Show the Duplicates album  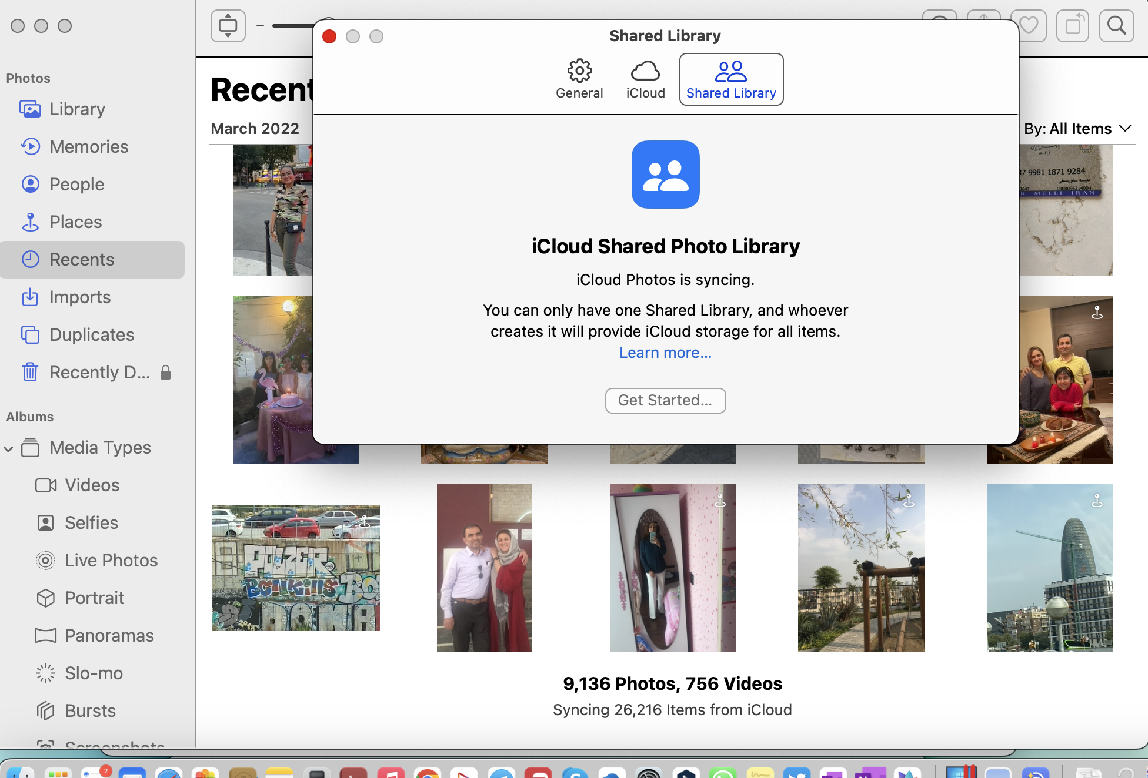tap(91, 334)
